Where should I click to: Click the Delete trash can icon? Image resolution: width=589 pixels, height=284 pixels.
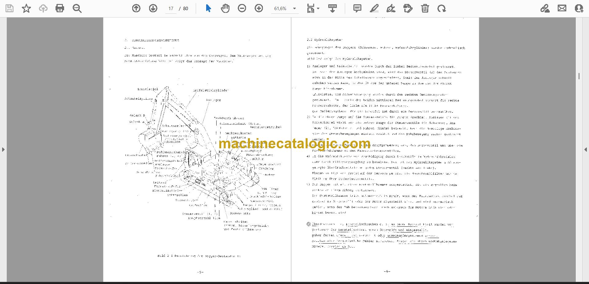click(425, 8)
